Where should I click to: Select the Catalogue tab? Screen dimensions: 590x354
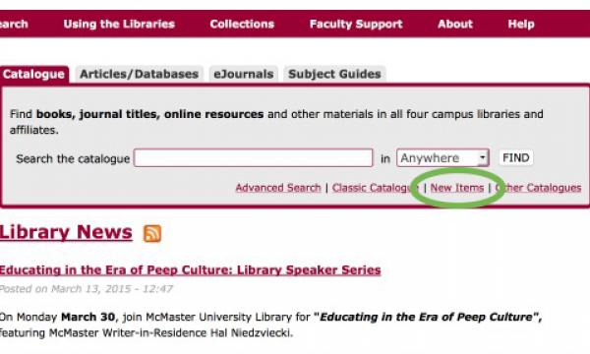click(x=33, y=74)
